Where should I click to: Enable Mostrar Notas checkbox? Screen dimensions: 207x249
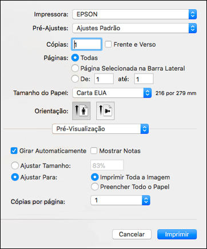(94, 151)
